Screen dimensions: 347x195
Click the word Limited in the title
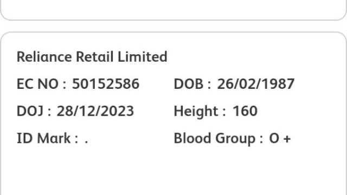point(142,57)
